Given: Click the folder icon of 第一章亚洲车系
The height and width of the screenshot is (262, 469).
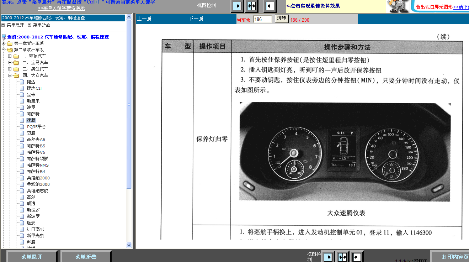Looking at the screenshot, I should [10, 43].
